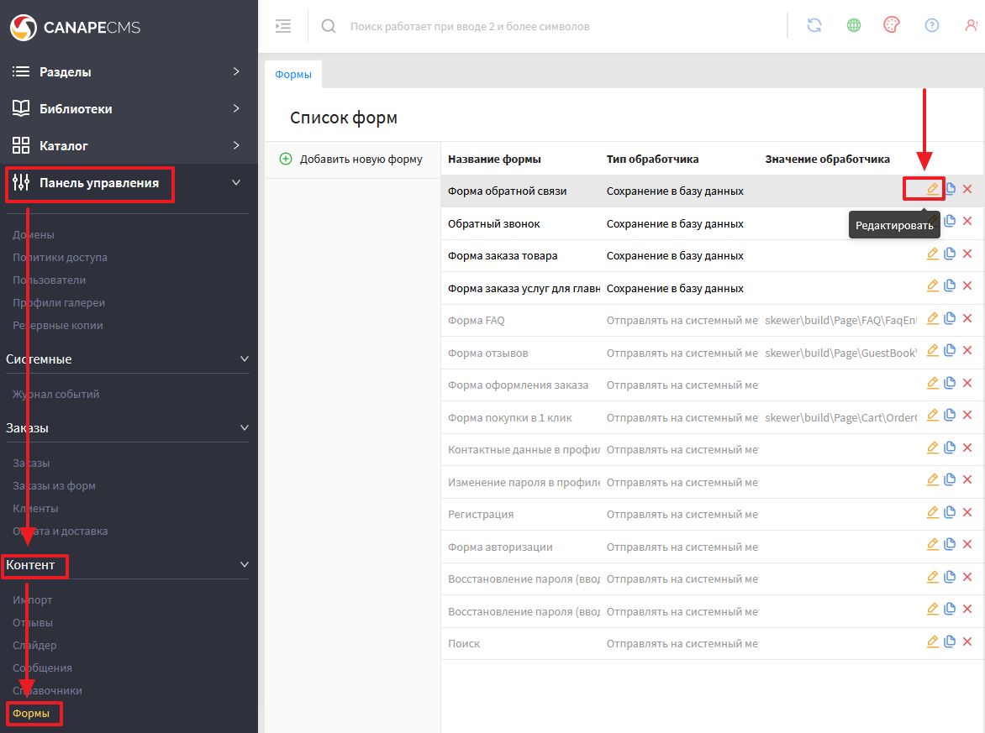The image size is (985, 733).
Task: Duplicate the 'Форма заказа товара' form
Action: 950,254
